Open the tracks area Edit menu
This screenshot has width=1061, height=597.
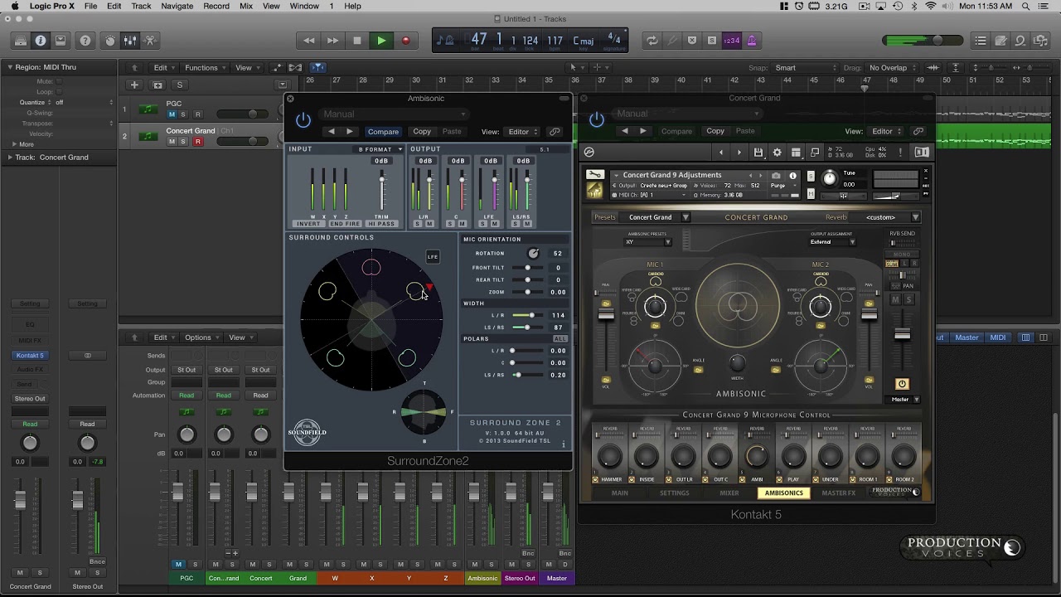(x=163, y=68)
